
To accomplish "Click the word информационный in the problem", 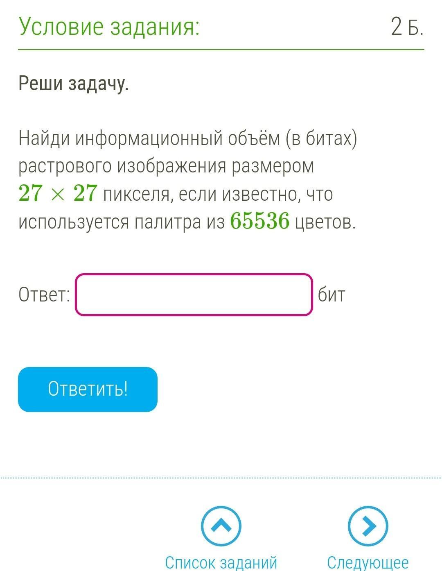I will [x=149, y=139].
